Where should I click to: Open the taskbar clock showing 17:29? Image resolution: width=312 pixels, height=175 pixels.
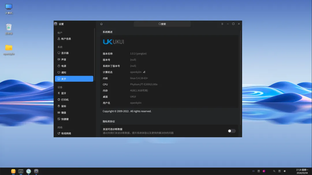302,172
